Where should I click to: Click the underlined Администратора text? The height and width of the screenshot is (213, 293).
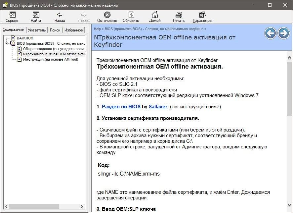coord(201,147)
